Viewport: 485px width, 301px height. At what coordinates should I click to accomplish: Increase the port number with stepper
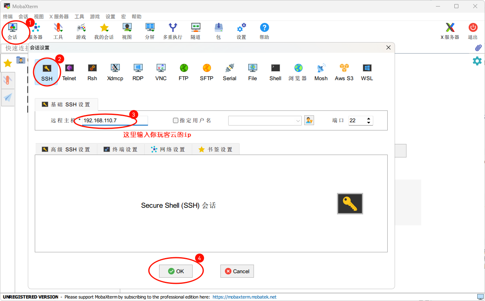[x=369, y=119]
